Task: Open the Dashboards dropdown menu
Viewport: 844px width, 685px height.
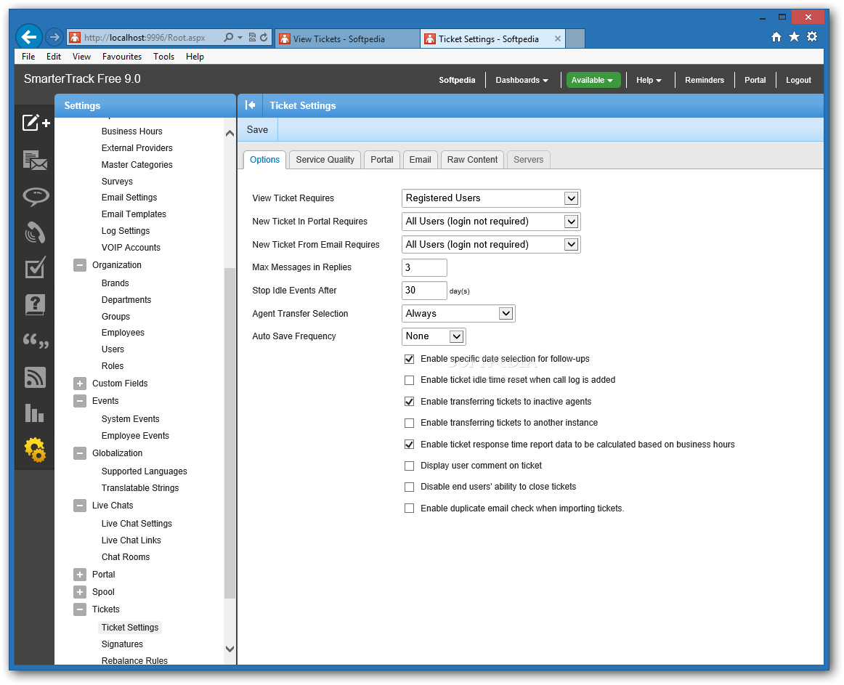Action: [x=522, y=80]
